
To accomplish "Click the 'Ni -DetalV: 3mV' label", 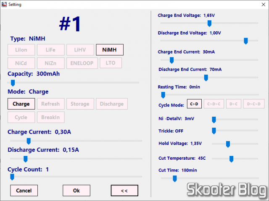I will [x=177, y=118].
